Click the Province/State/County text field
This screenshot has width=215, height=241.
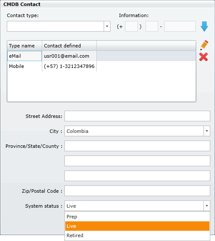pos(137,146)
